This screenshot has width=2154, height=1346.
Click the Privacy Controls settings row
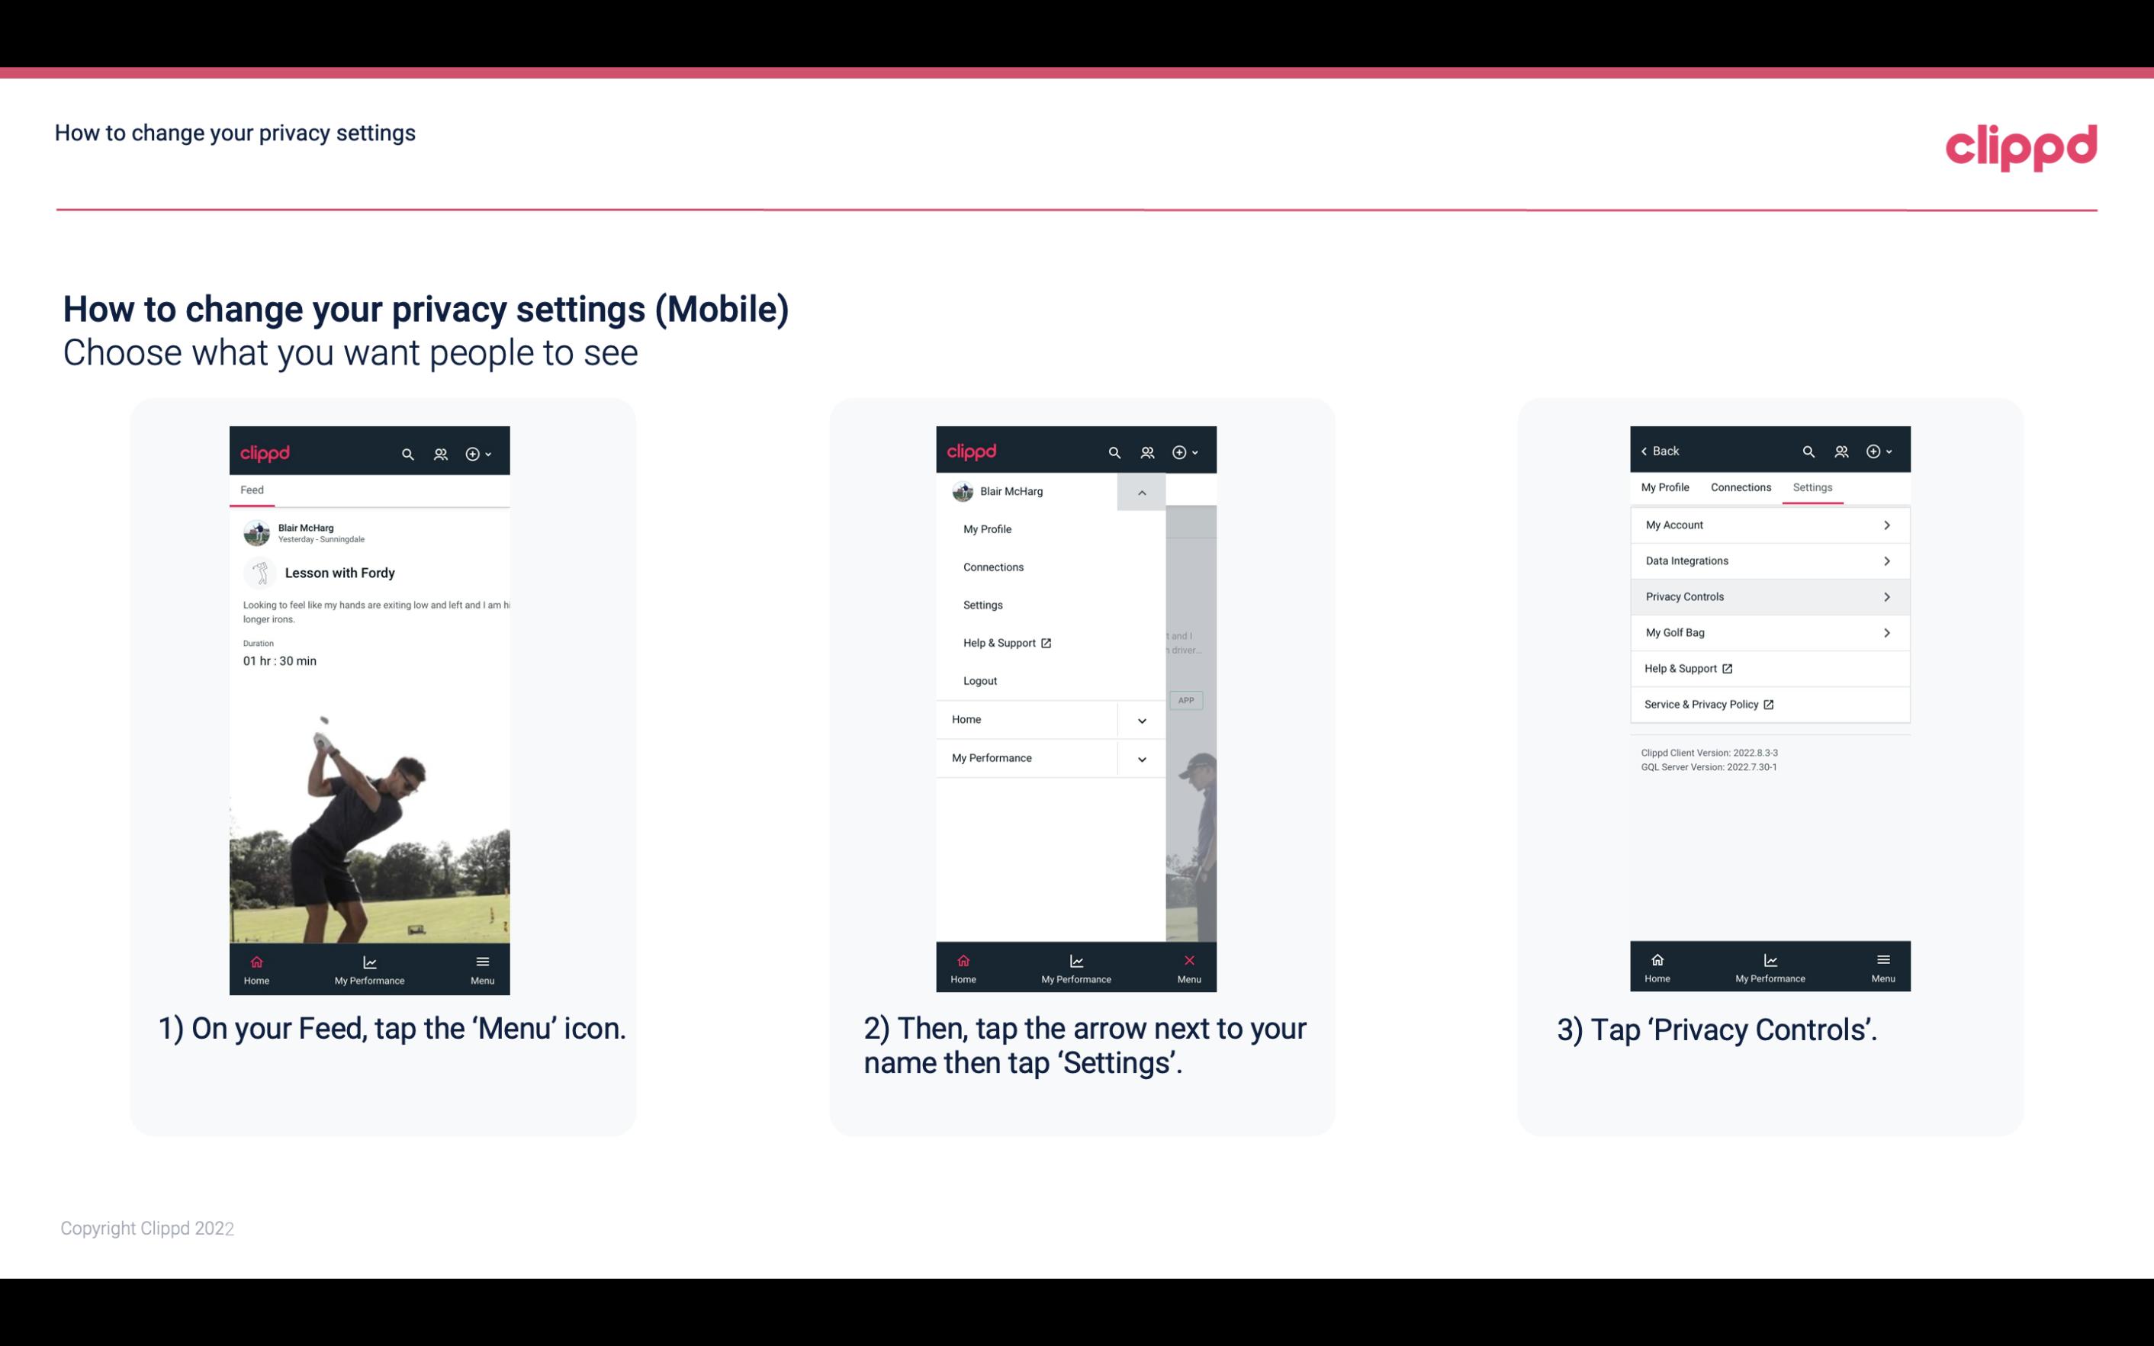[x=1768, y=596]
